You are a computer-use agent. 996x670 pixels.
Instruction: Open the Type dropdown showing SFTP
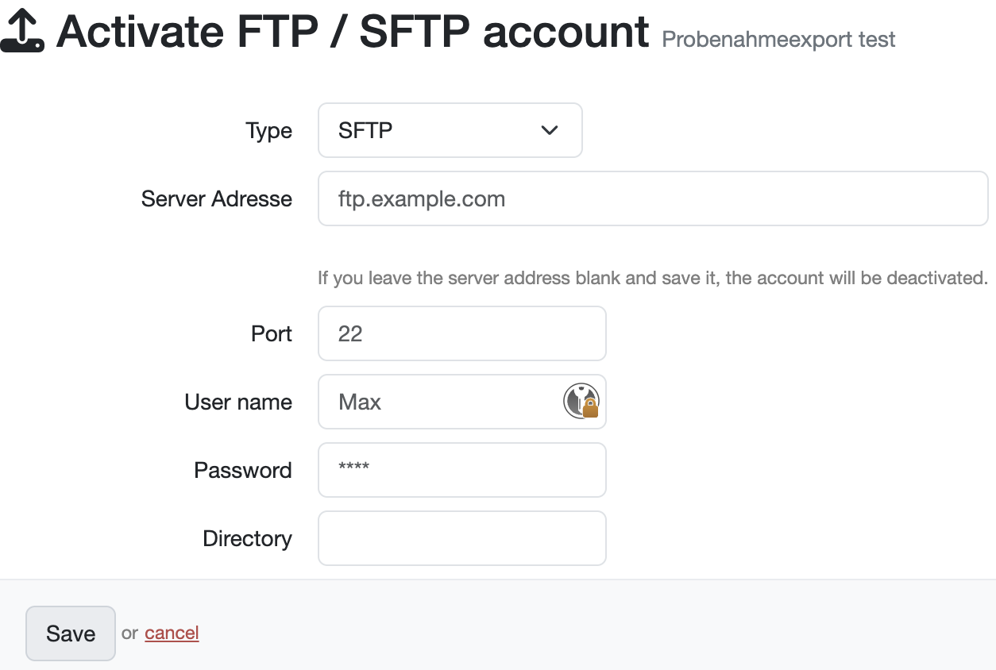pyautogui.click(x=450, y=130)
